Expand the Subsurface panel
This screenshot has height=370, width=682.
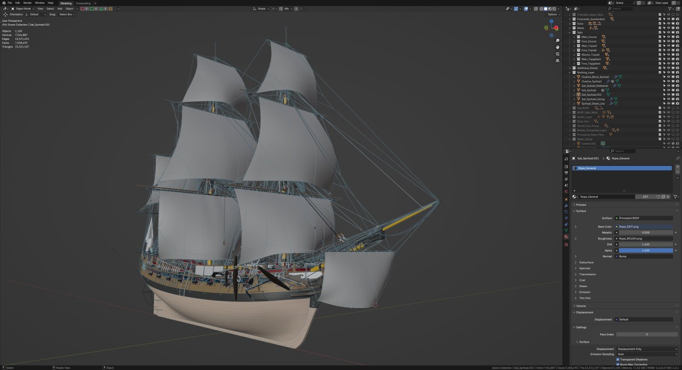[576, 262]
